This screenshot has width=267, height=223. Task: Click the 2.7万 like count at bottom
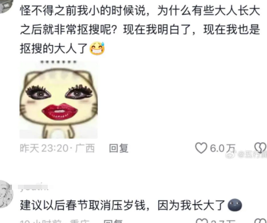(x=223, y=221)
